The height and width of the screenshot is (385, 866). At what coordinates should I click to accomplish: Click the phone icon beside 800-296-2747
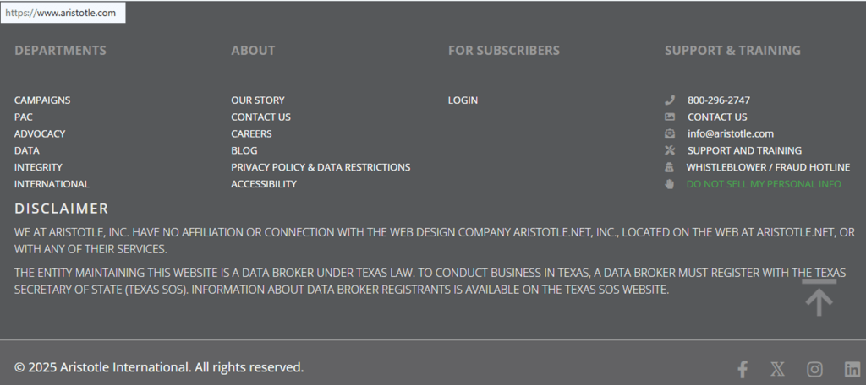click(x=670, y=100)
